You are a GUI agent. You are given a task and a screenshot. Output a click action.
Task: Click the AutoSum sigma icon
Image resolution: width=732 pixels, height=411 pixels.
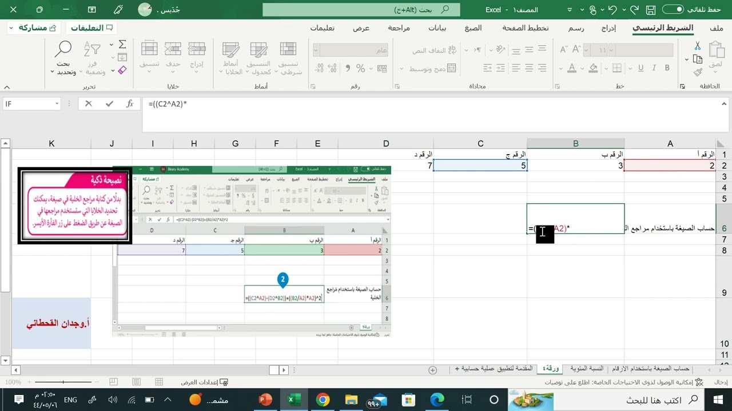click(x=122, y=45)
